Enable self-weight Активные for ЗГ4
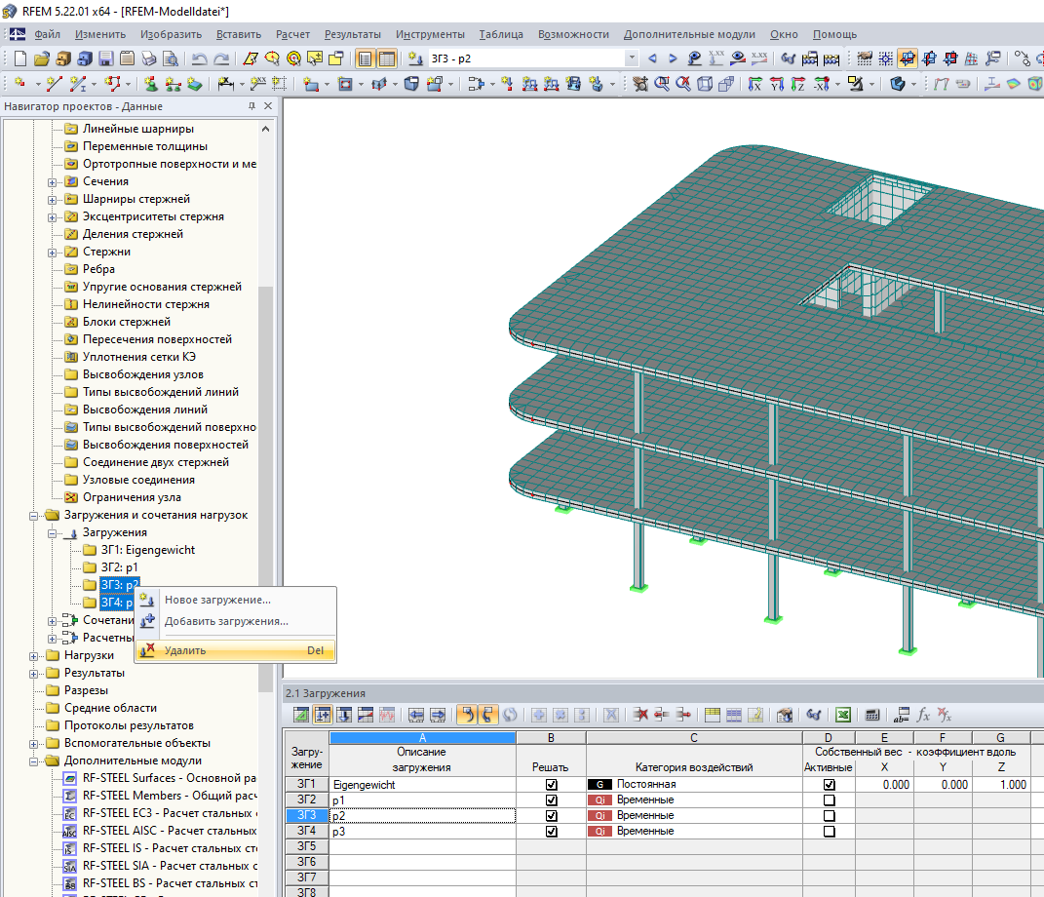Screen dimensions: 1044x897 pos(829,831)
